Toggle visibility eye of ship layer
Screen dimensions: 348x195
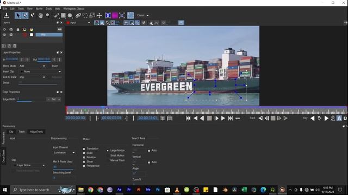pos(4,35)
